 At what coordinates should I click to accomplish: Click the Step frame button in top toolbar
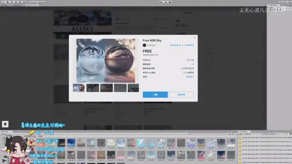[170, 2]
